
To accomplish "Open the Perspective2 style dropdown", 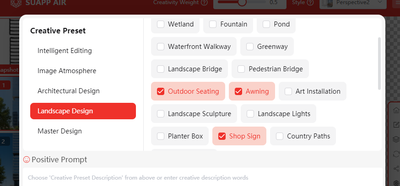I will [353, 3].
